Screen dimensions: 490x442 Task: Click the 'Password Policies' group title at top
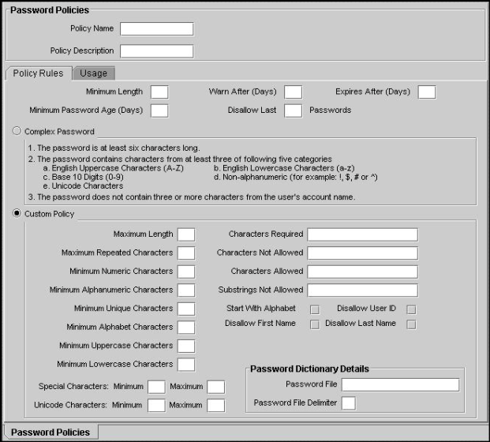point(50,10)
